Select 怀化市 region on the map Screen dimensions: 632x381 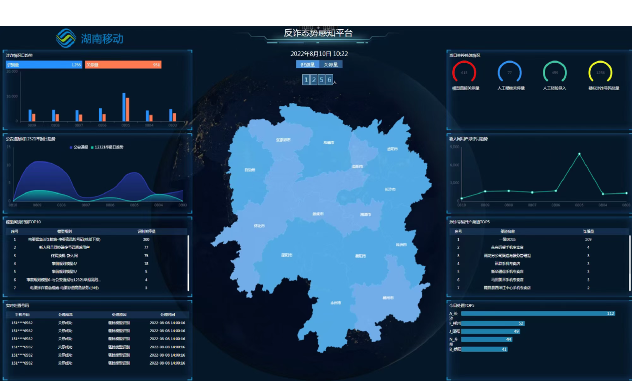pos(259,226)
